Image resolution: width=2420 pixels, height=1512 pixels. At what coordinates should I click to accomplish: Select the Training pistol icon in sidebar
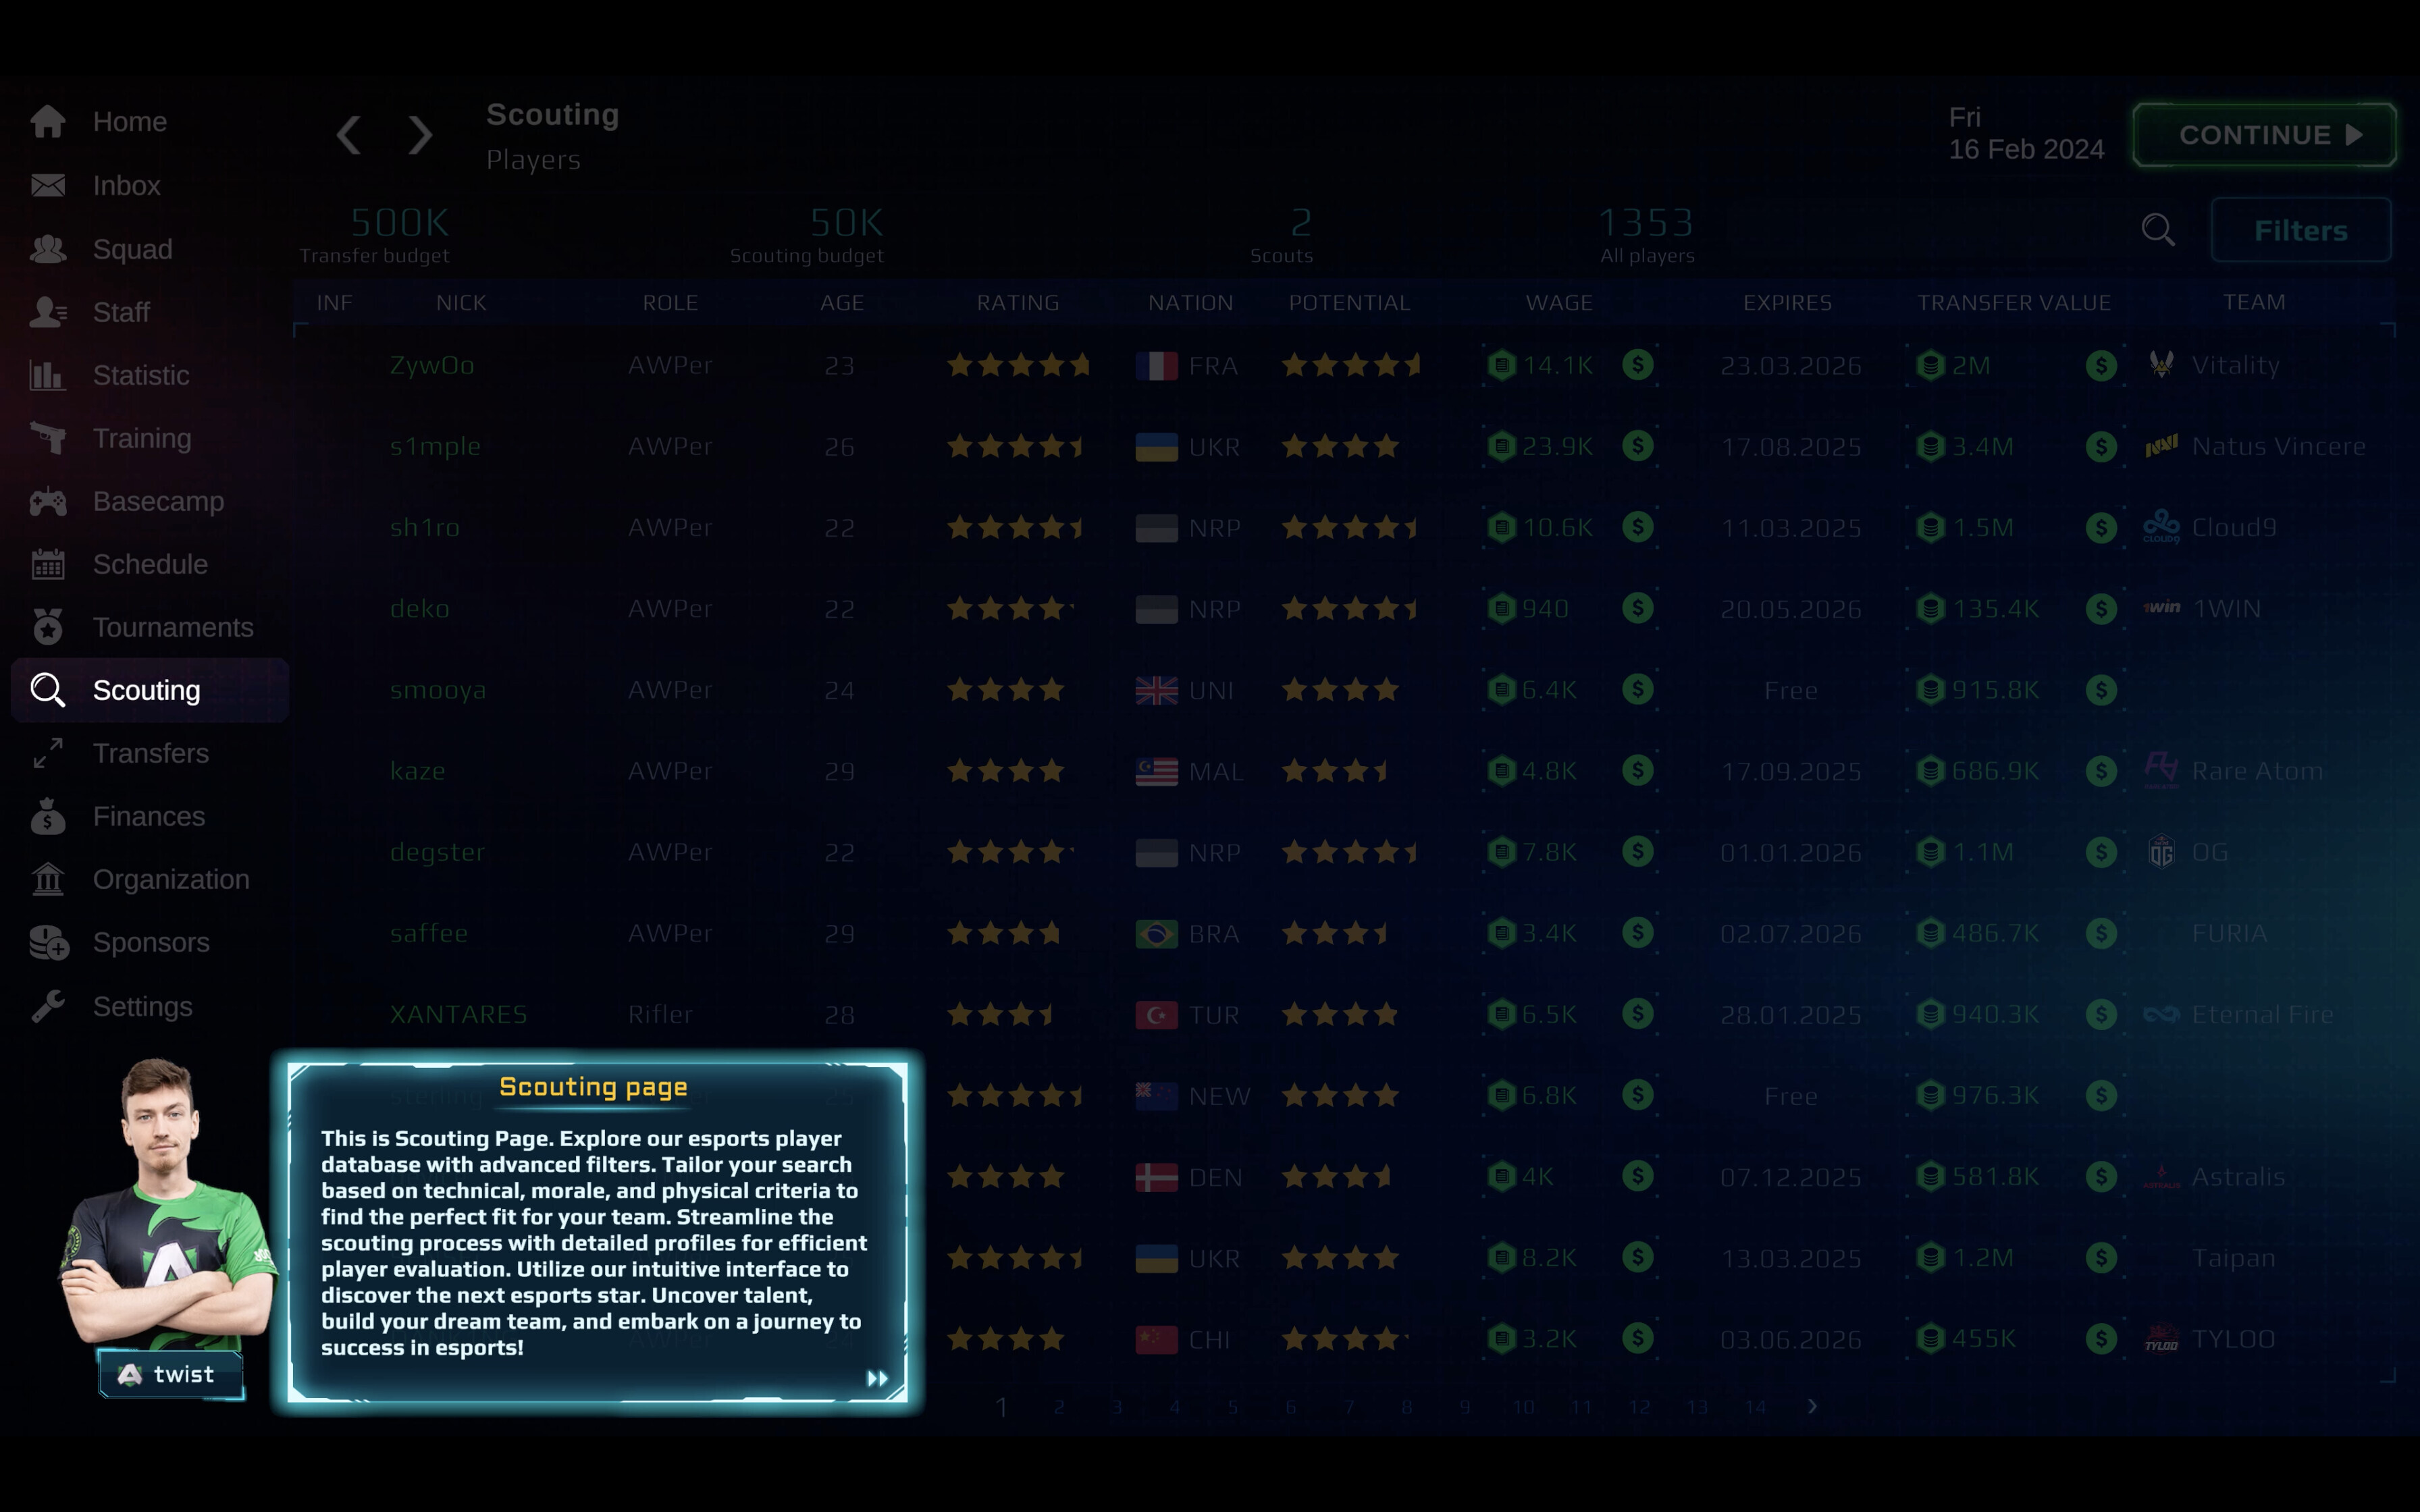(x=48, y=438)
